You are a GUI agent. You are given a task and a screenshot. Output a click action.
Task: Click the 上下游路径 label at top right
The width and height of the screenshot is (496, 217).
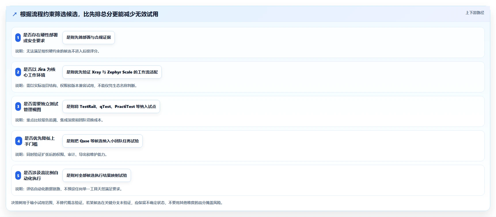click(475, 13)
